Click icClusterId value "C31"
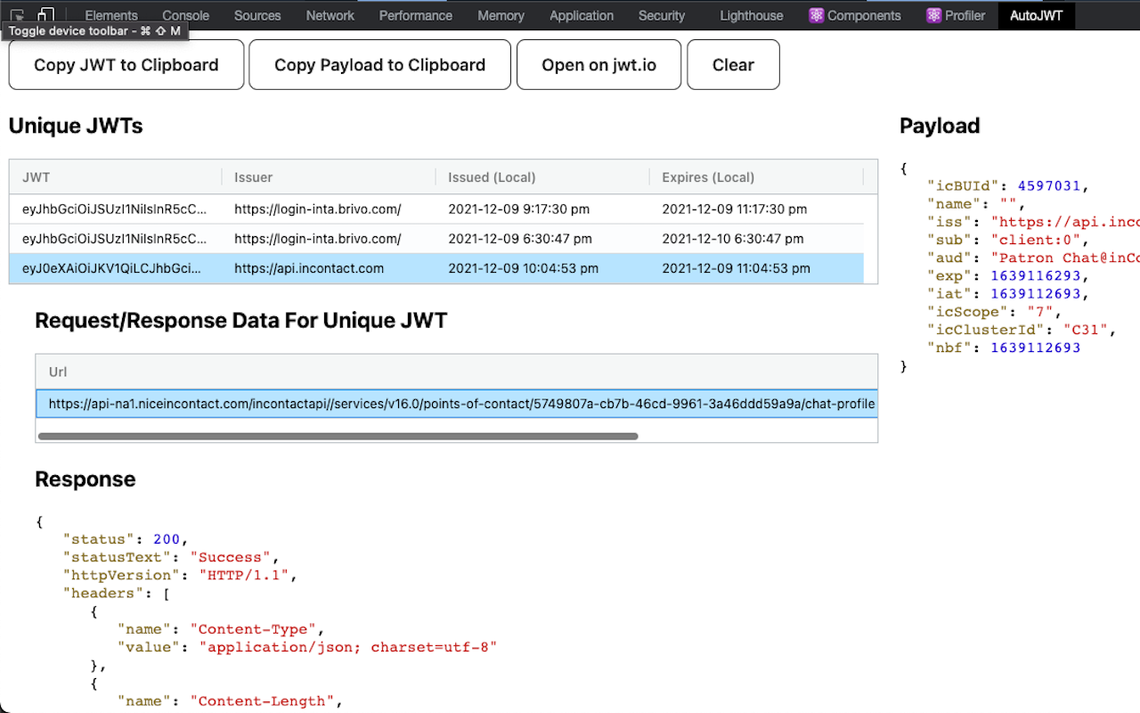1140x713 pixels. (x=1084, y=330)
